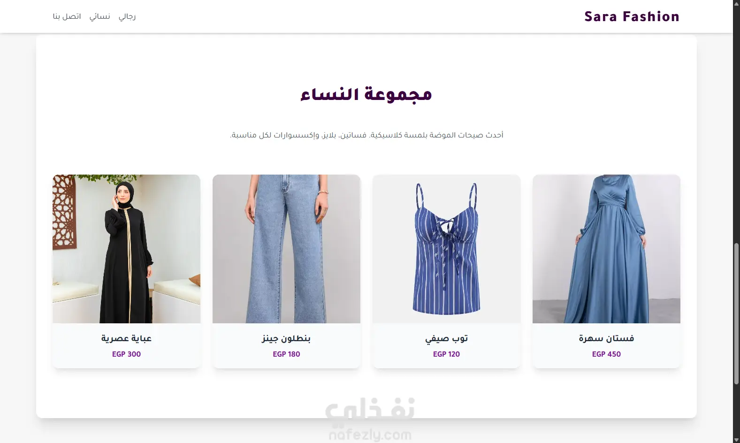Open the اتصل بنا contact link

click(67, 16)
